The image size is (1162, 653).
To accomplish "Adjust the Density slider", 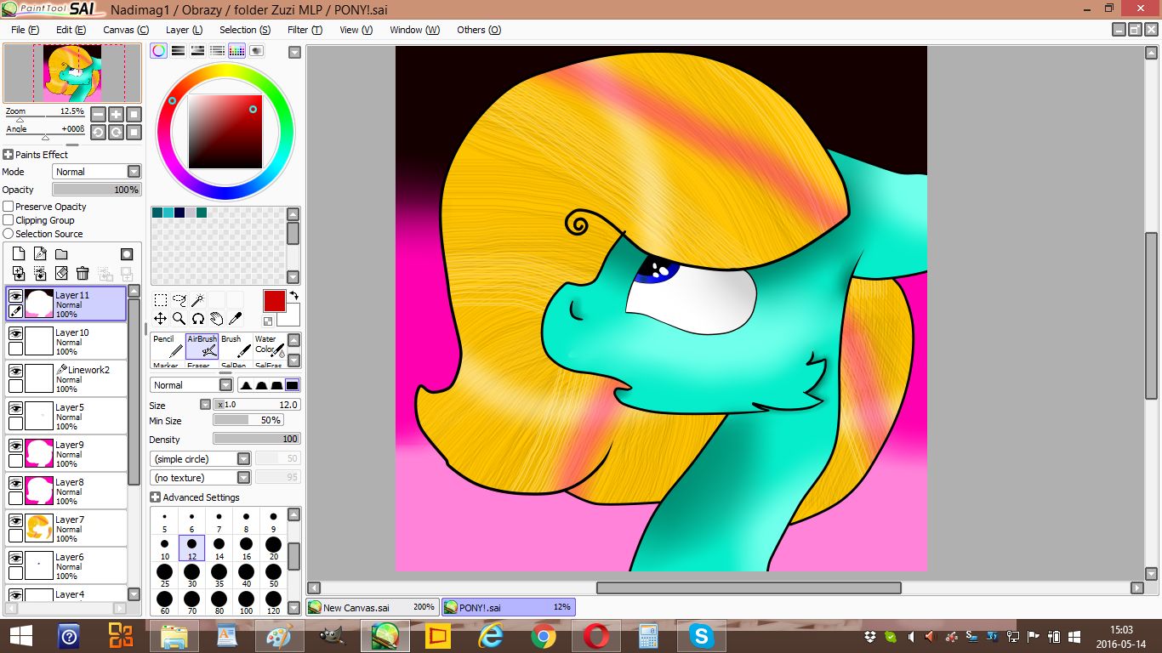I will 256,439.
